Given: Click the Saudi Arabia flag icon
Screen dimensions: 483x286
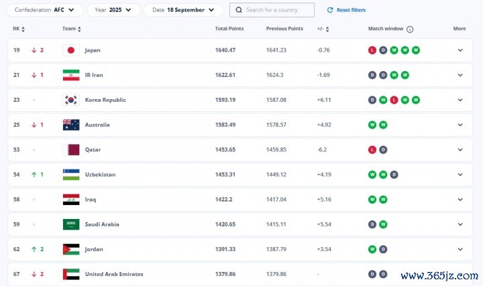Looking at the screenshot, I should [x=71, y=224].
